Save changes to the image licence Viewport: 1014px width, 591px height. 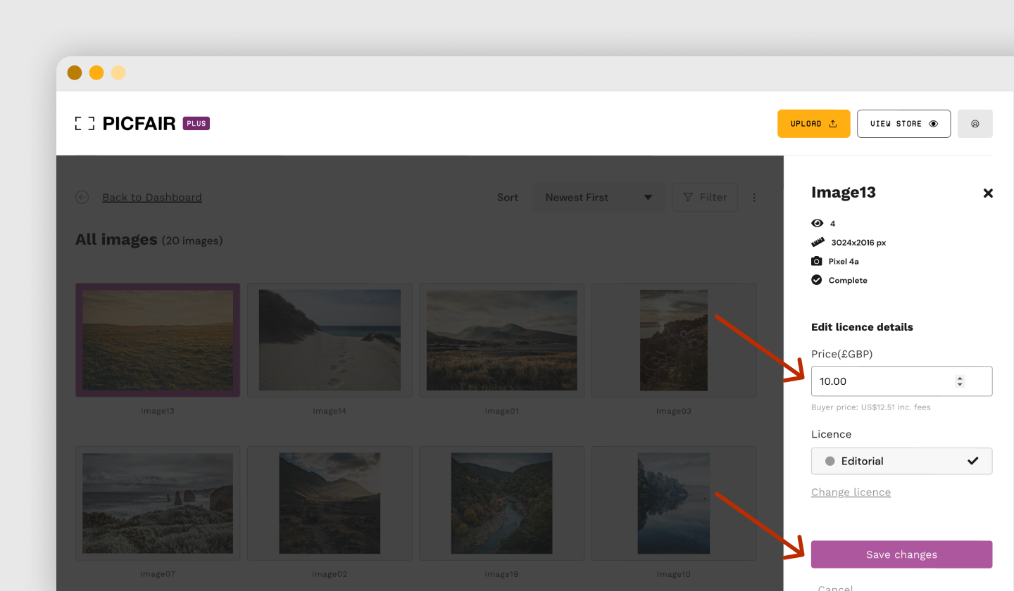tap(901, 554)
